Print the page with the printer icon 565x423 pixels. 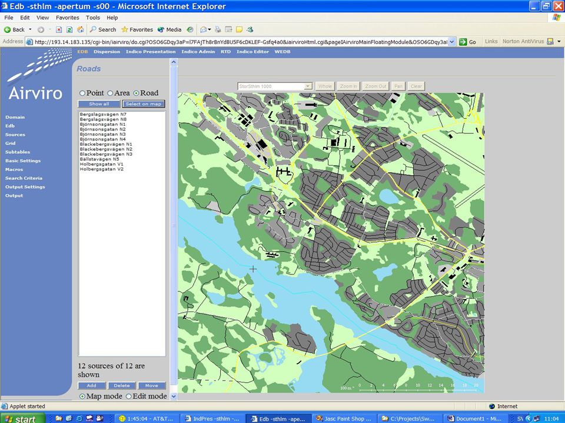(218, 29)
